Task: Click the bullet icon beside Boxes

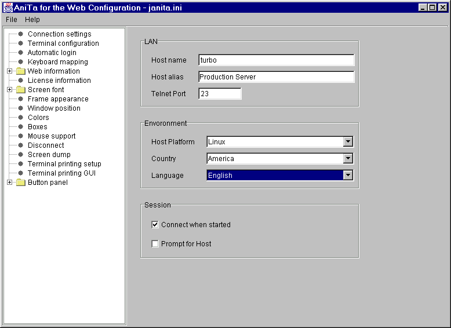Action: tap(21, 127)
